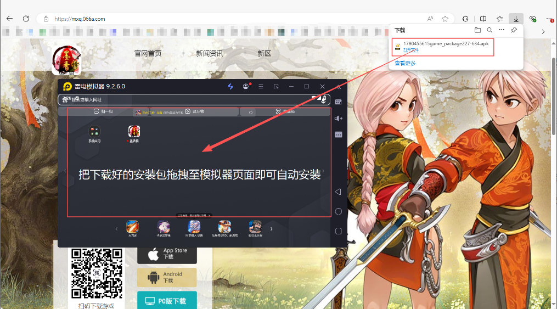Go back in the browser

pyautogui.click(x=9, y=19)
